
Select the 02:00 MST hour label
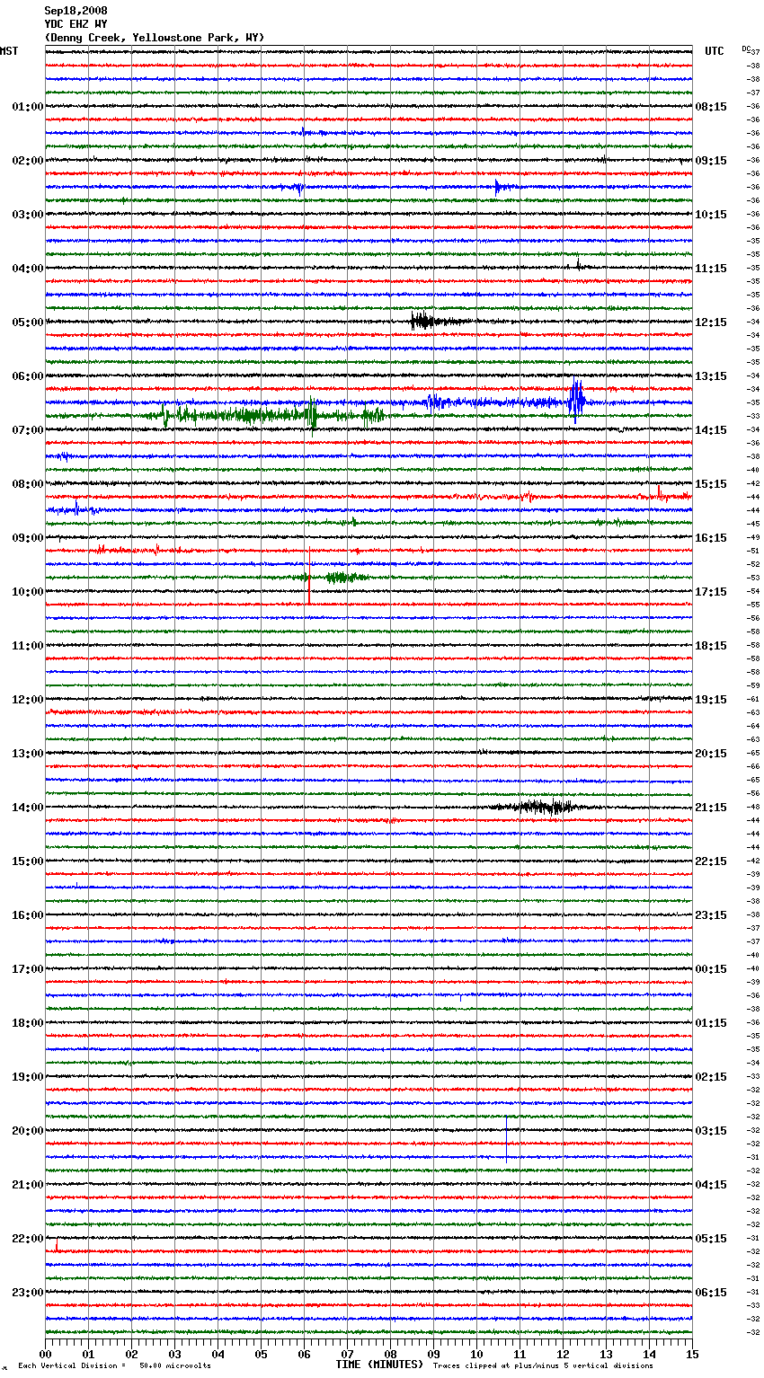[x=28, y=161]
